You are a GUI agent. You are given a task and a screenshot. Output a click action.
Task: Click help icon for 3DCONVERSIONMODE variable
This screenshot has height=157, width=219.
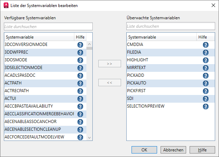(x=80, y=45)
